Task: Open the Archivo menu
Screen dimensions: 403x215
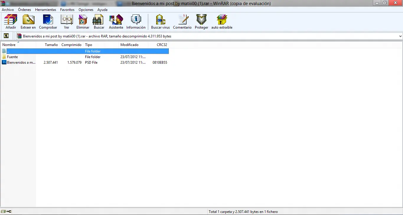Action: (8, 10)
